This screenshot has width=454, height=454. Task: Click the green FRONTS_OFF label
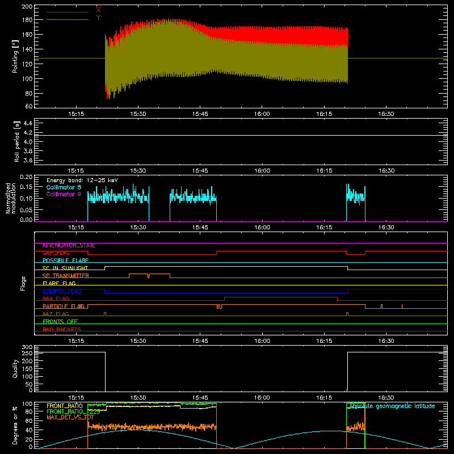60,322
